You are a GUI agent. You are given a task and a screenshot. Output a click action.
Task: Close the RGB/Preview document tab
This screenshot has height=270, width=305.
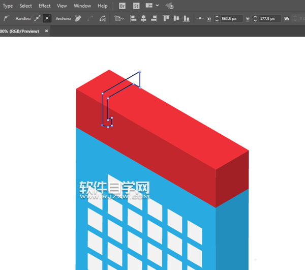click(47, 31)
